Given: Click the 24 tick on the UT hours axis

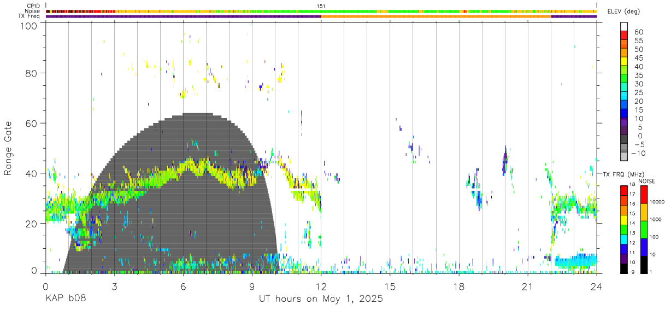Looking at the screenshot, I should pyautogui.click(x=596, y=286).
